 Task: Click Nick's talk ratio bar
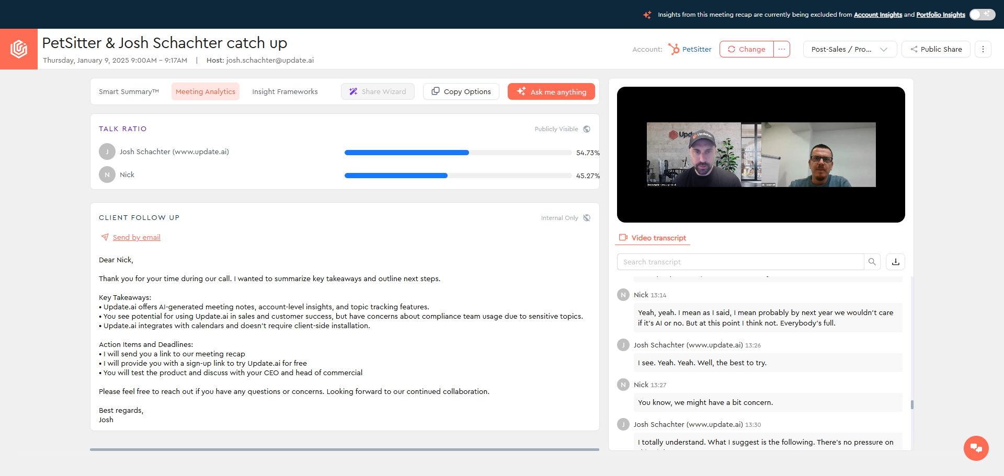click(x=458, y=176)
